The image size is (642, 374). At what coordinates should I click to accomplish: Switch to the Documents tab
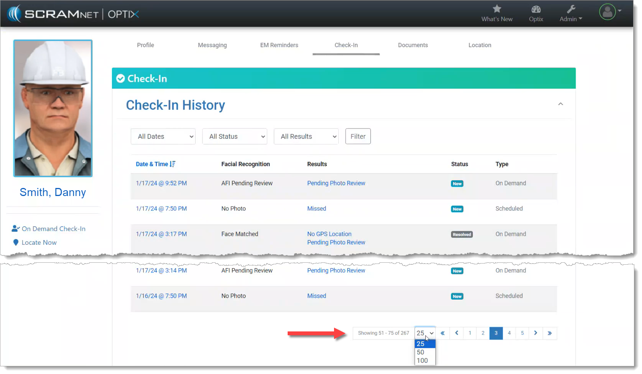(x=413, y=45)
